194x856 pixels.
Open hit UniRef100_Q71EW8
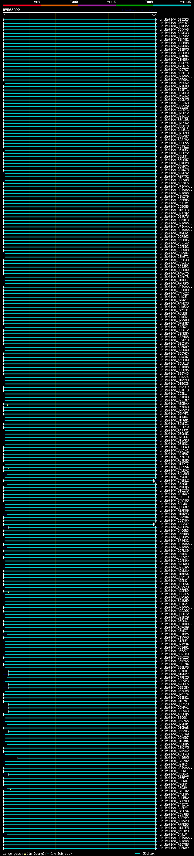tap(174, 87)
